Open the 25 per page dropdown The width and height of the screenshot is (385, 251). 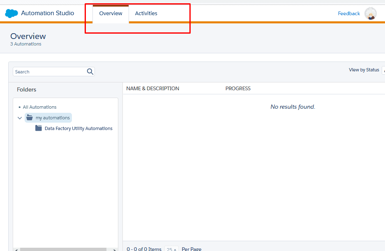[171, 249]
